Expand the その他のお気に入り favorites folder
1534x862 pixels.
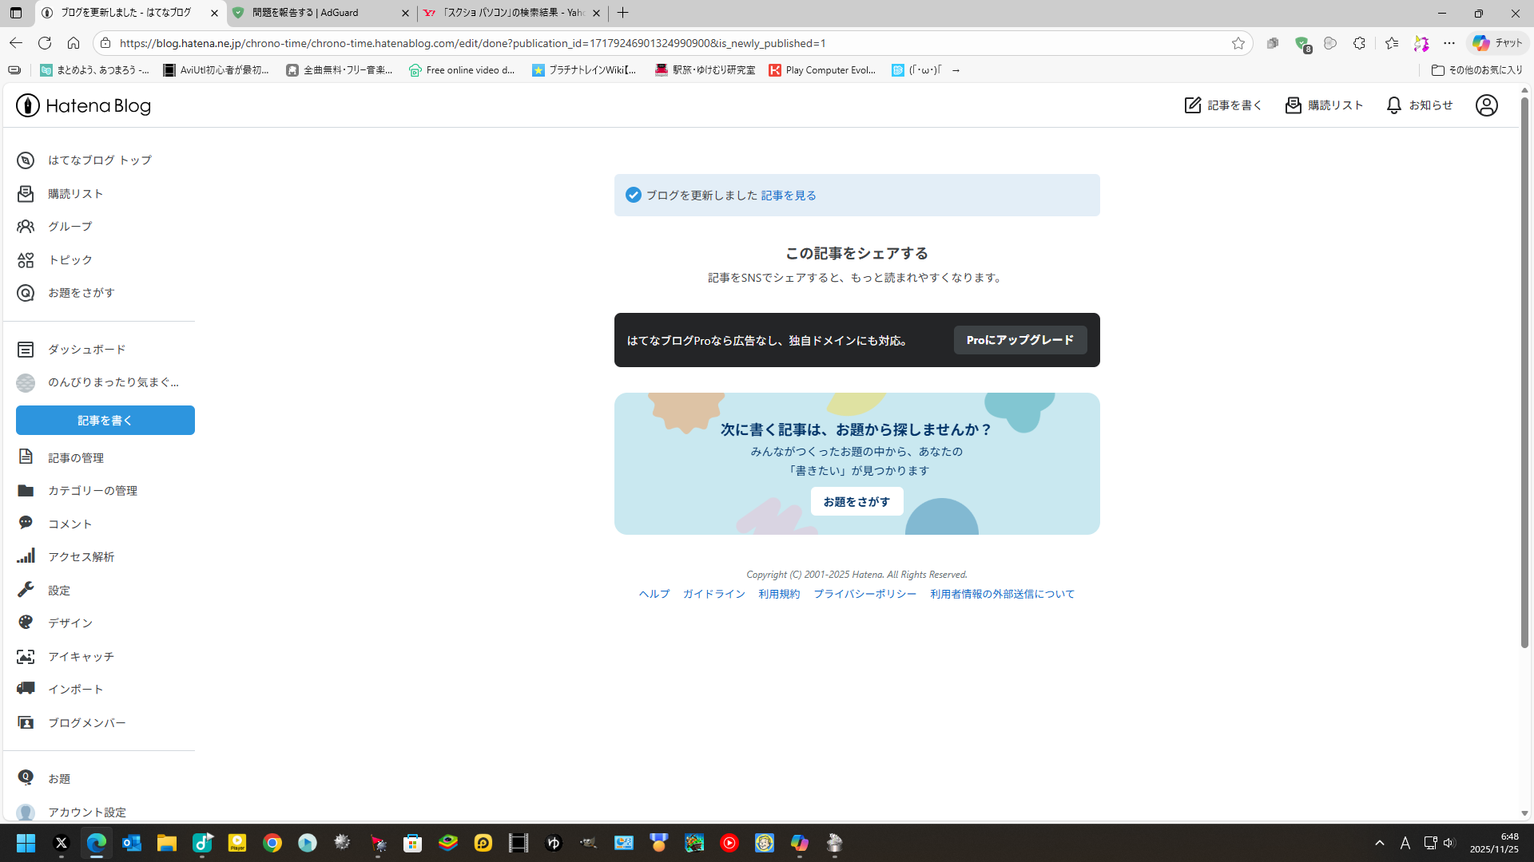pos(1476,70)
